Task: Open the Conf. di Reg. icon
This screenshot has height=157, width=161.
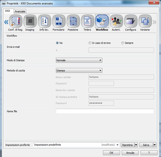Action: (x=16, y=21)
